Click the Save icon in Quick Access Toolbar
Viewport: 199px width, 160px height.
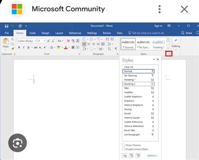(6, 26)
